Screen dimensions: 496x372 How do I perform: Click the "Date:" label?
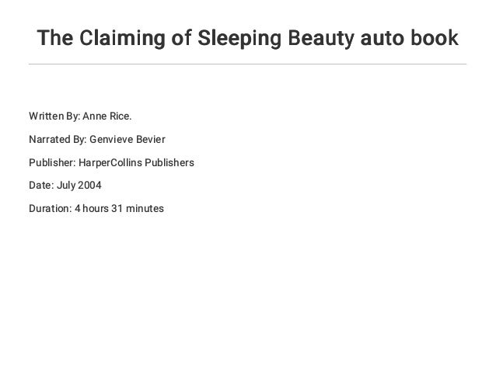coord(41,185)
